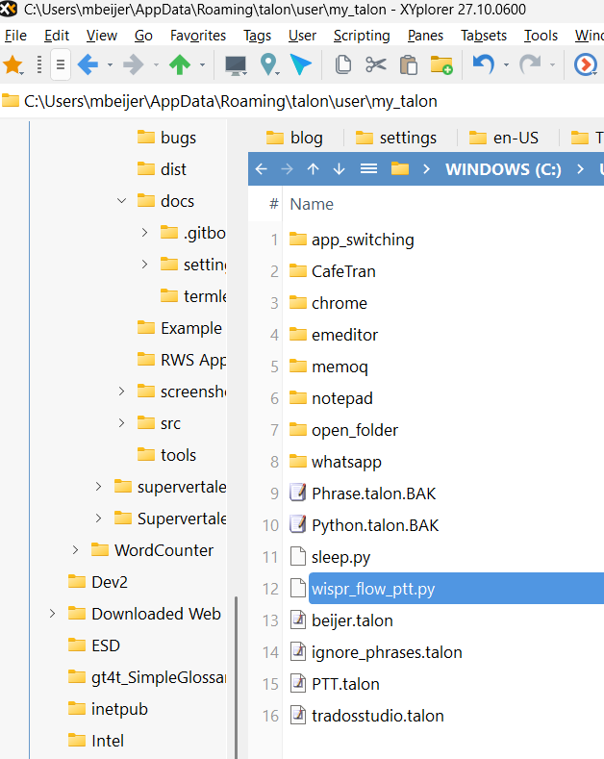Viewport: 604px width, 759px height.
Task: Sort by the Name column header
Action: point(312,204)
